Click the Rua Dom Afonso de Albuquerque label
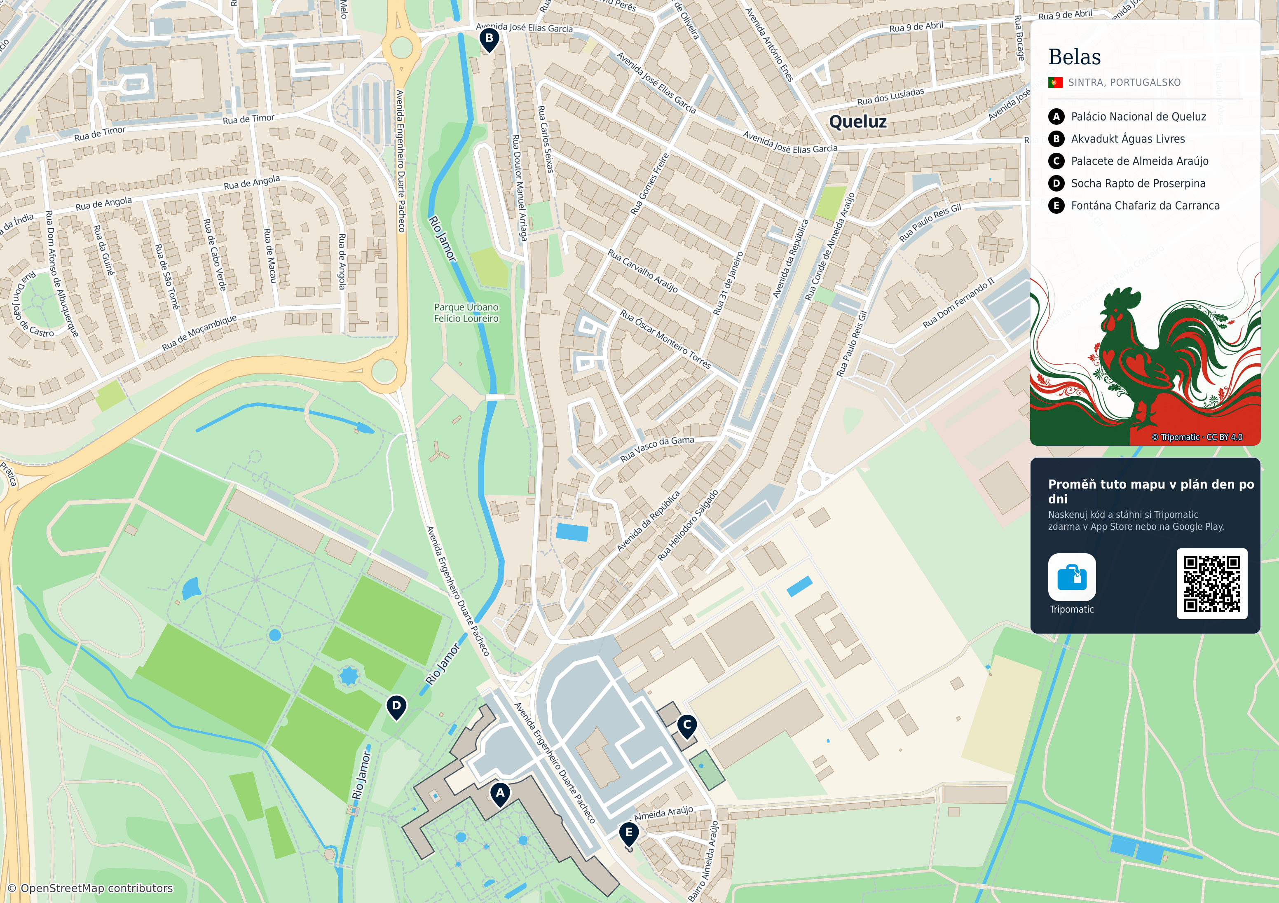This screenshot has height=903, width=1279. point(61,273)
